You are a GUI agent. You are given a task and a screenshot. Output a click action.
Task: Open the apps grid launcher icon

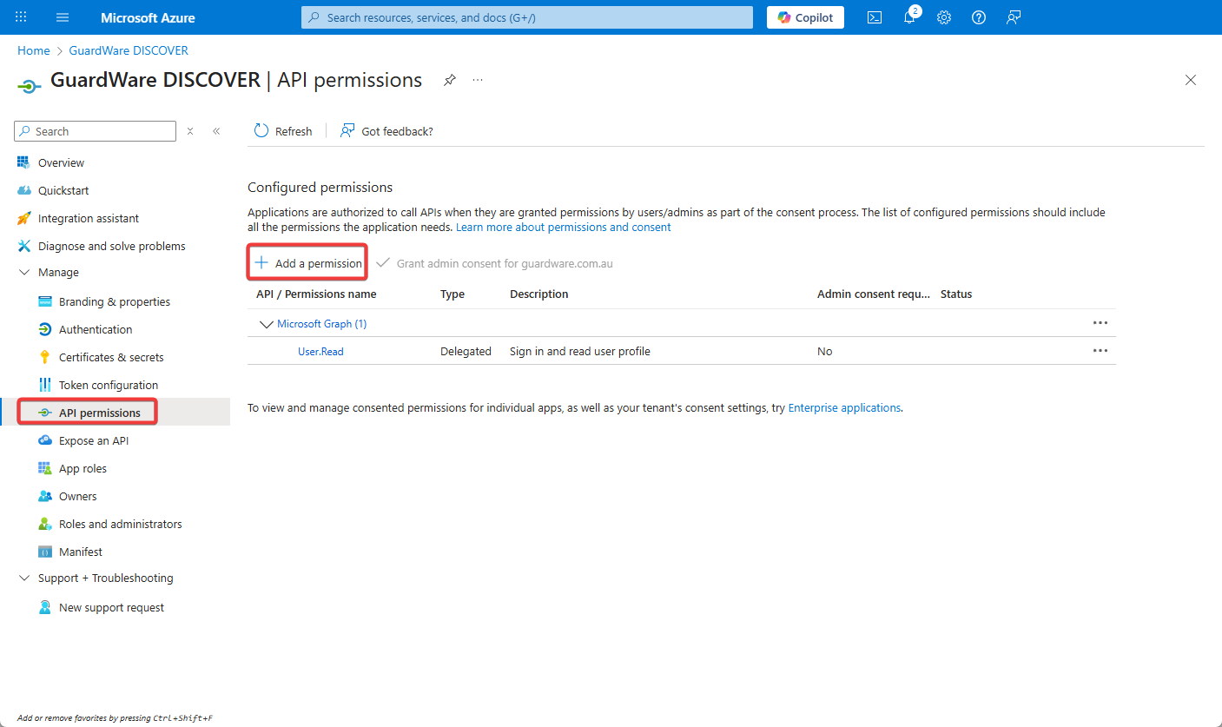[x=21, y=17]
